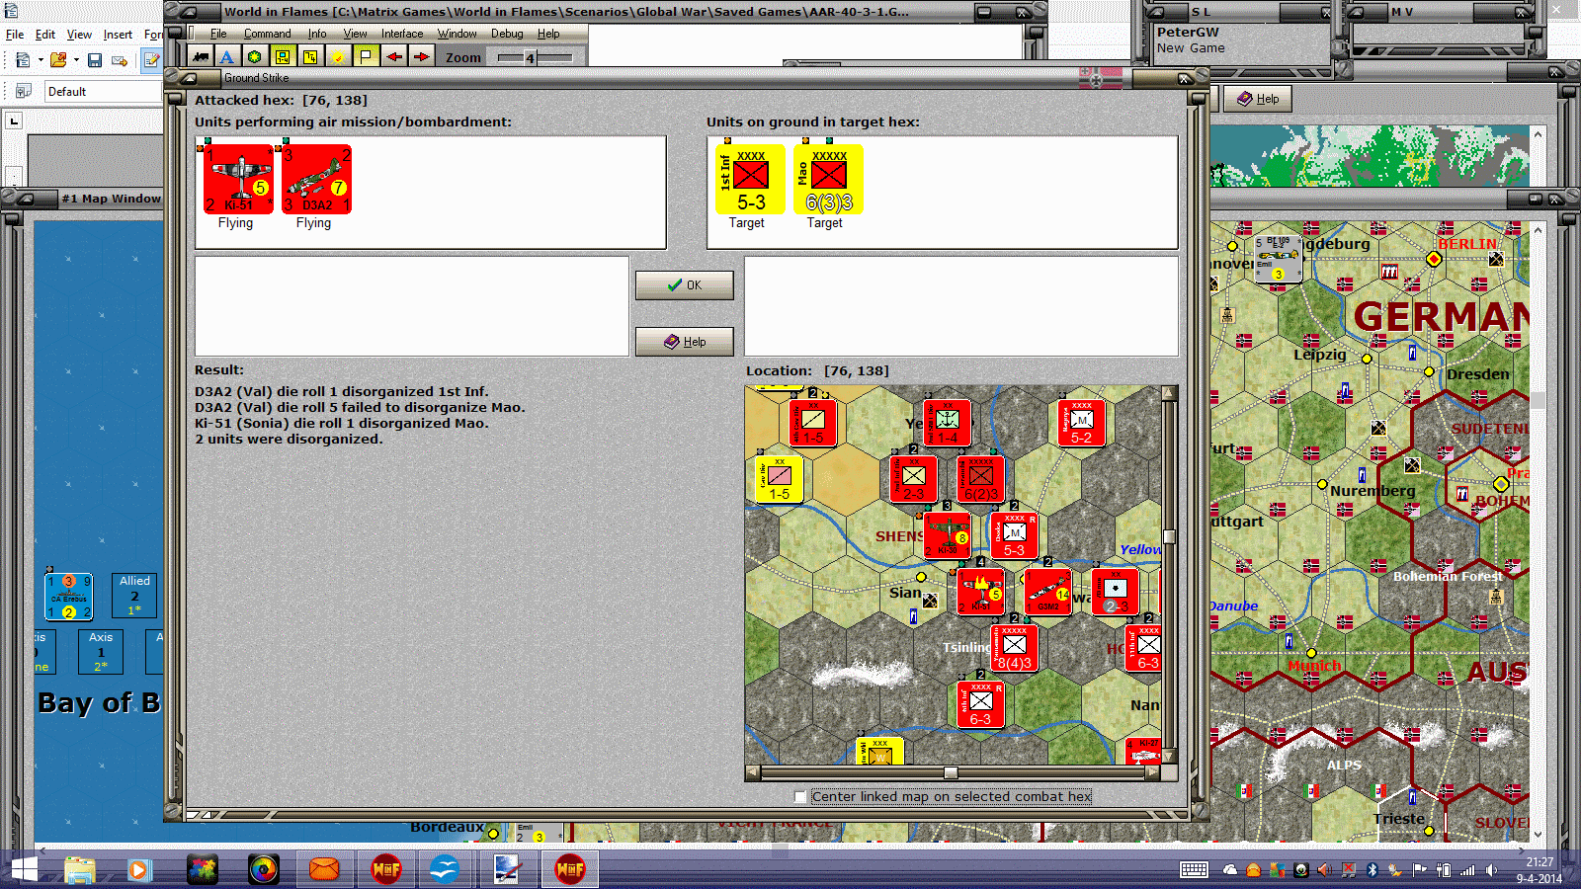Open Windows Start button
Viewport: 1581px width, 889px height.
tap(23, 870)
